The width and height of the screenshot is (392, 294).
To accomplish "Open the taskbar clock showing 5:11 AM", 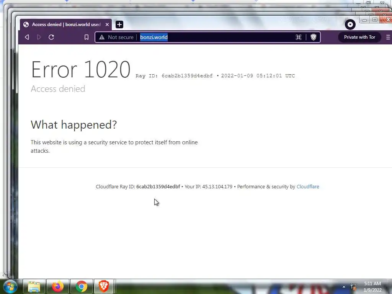I will 372,287.
